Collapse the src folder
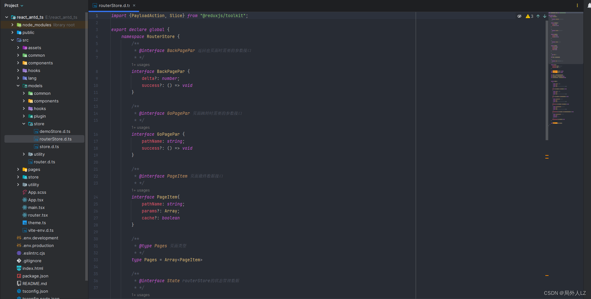Viewport: 591px width, 299px height. pos(12,40)
